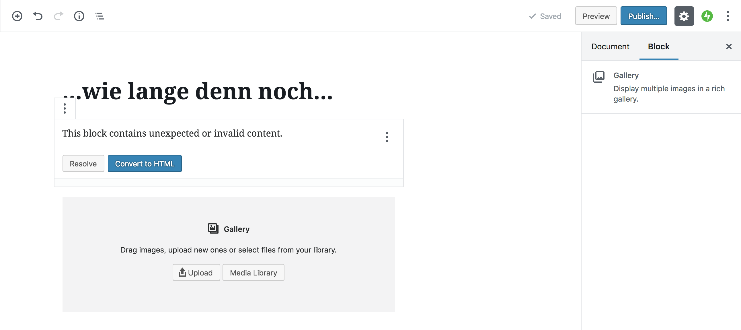741x330 pixels.
Task: Click the Add block plus icon
Action: pos(17,16)
